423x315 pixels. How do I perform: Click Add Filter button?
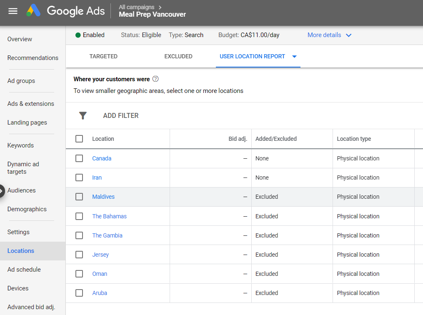[121, 116]
